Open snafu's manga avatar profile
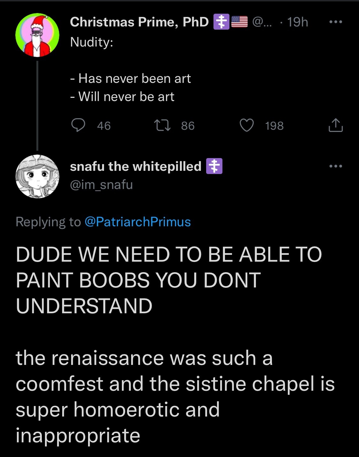This screenshot has height=457, width=359. 37,177
